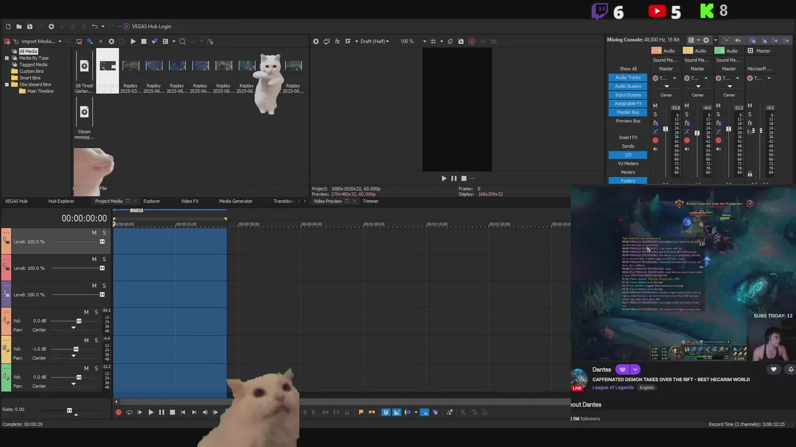Adjust track 3 Level slider
Viewport: 796px width, 447px height.
pos(102,295)
